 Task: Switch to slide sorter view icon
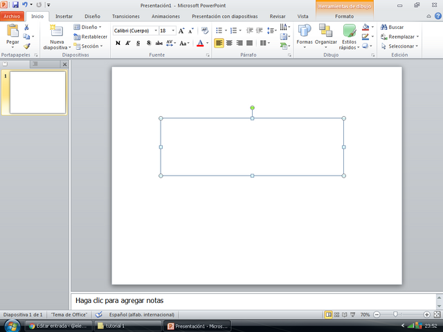click(337, 315)
